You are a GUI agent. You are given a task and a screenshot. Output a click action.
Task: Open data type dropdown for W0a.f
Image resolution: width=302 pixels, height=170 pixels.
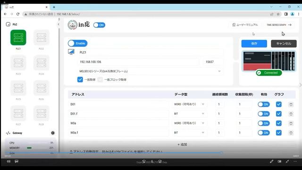click(x=190, y=133)
